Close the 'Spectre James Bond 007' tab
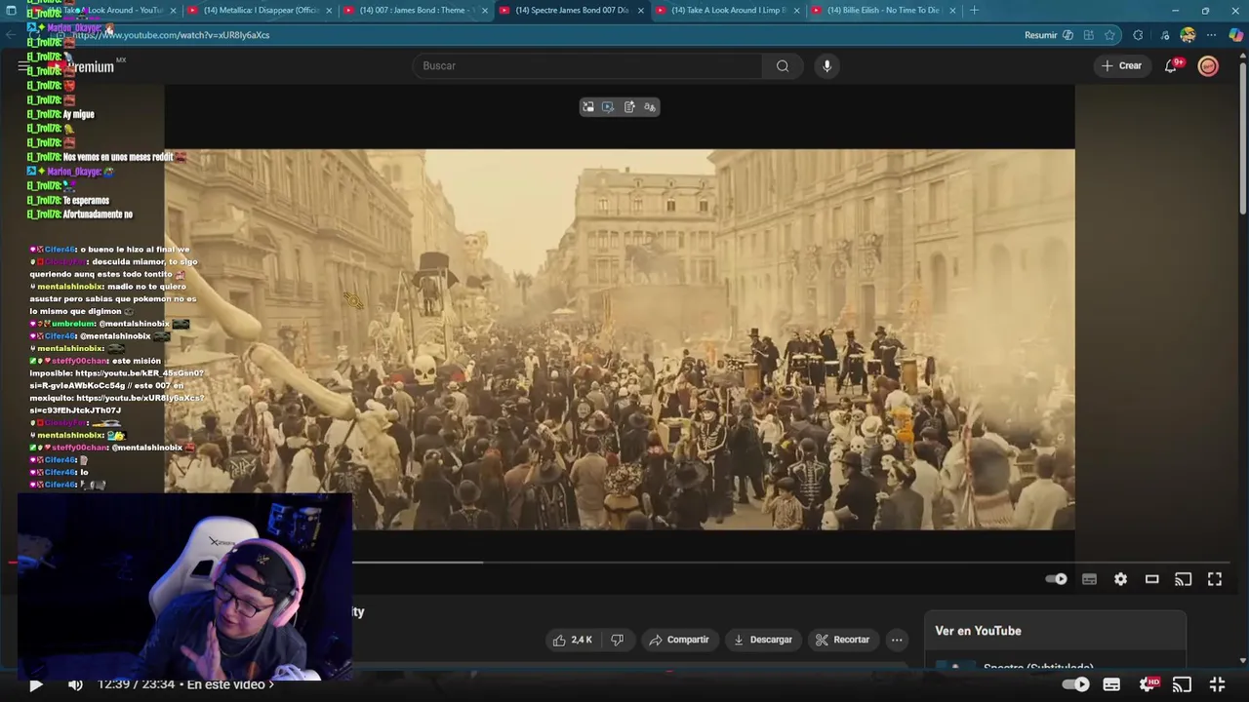The width and height of the screenshot is (1249, 702). point(640,10)
